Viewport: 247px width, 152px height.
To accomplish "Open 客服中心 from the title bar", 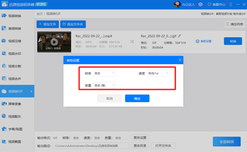I will pyautogui.click(x=217, y=4).
